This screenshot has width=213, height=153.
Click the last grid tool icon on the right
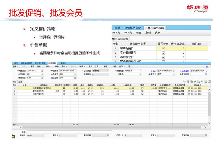209,81
